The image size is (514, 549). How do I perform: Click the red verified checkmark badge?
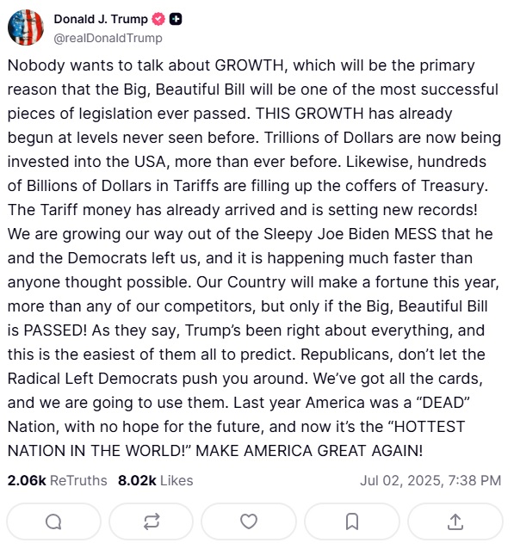pos(158,19)
